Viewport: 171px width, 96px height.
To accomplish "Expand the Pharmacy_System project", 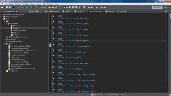I will pos(2,17).
